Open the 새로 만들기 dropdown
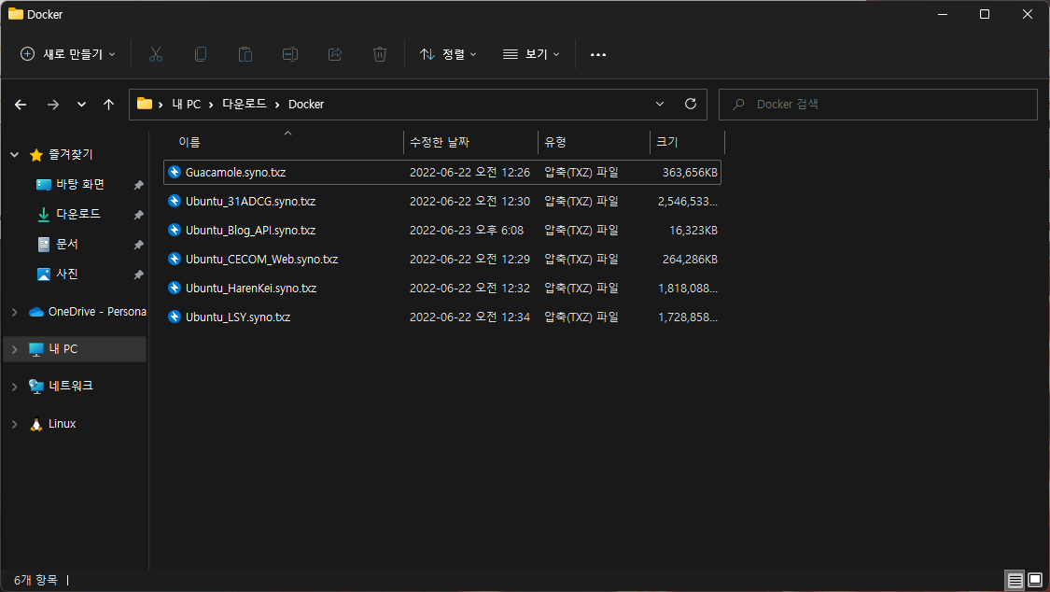Image resolution: width=1050 pixels, height=592 pixels. pyautogui.click(x=67, y=54)
